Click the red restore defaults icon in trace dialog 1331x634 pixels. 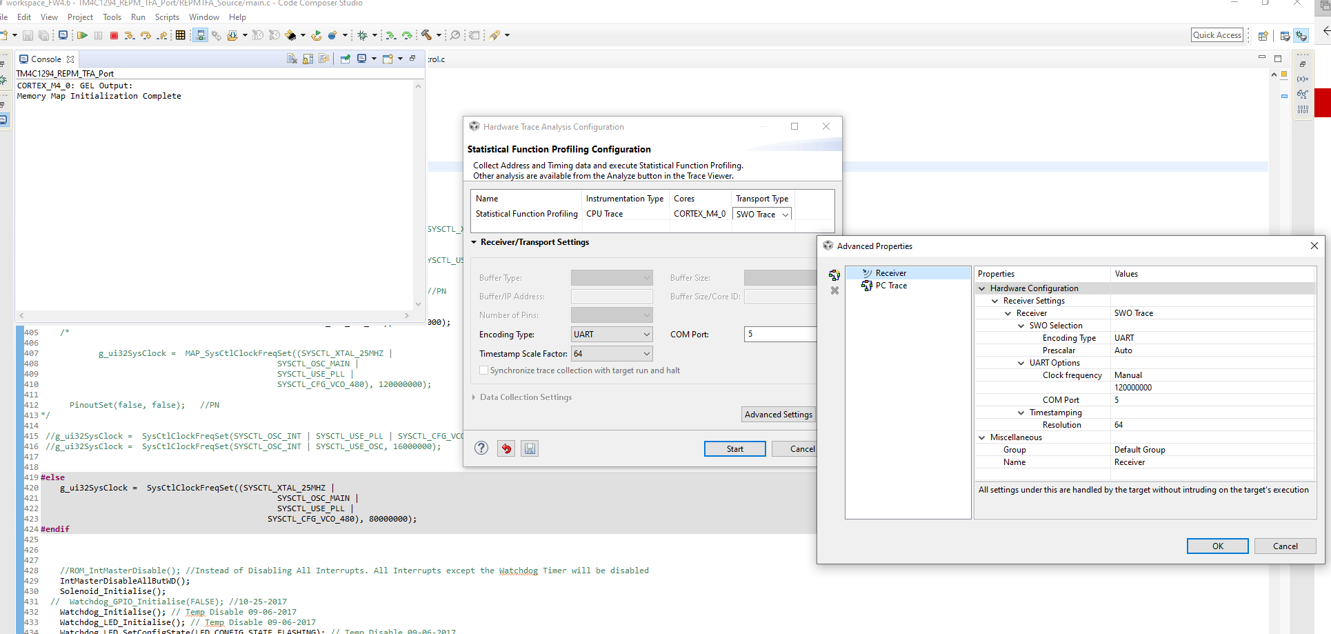click(506, 448)
